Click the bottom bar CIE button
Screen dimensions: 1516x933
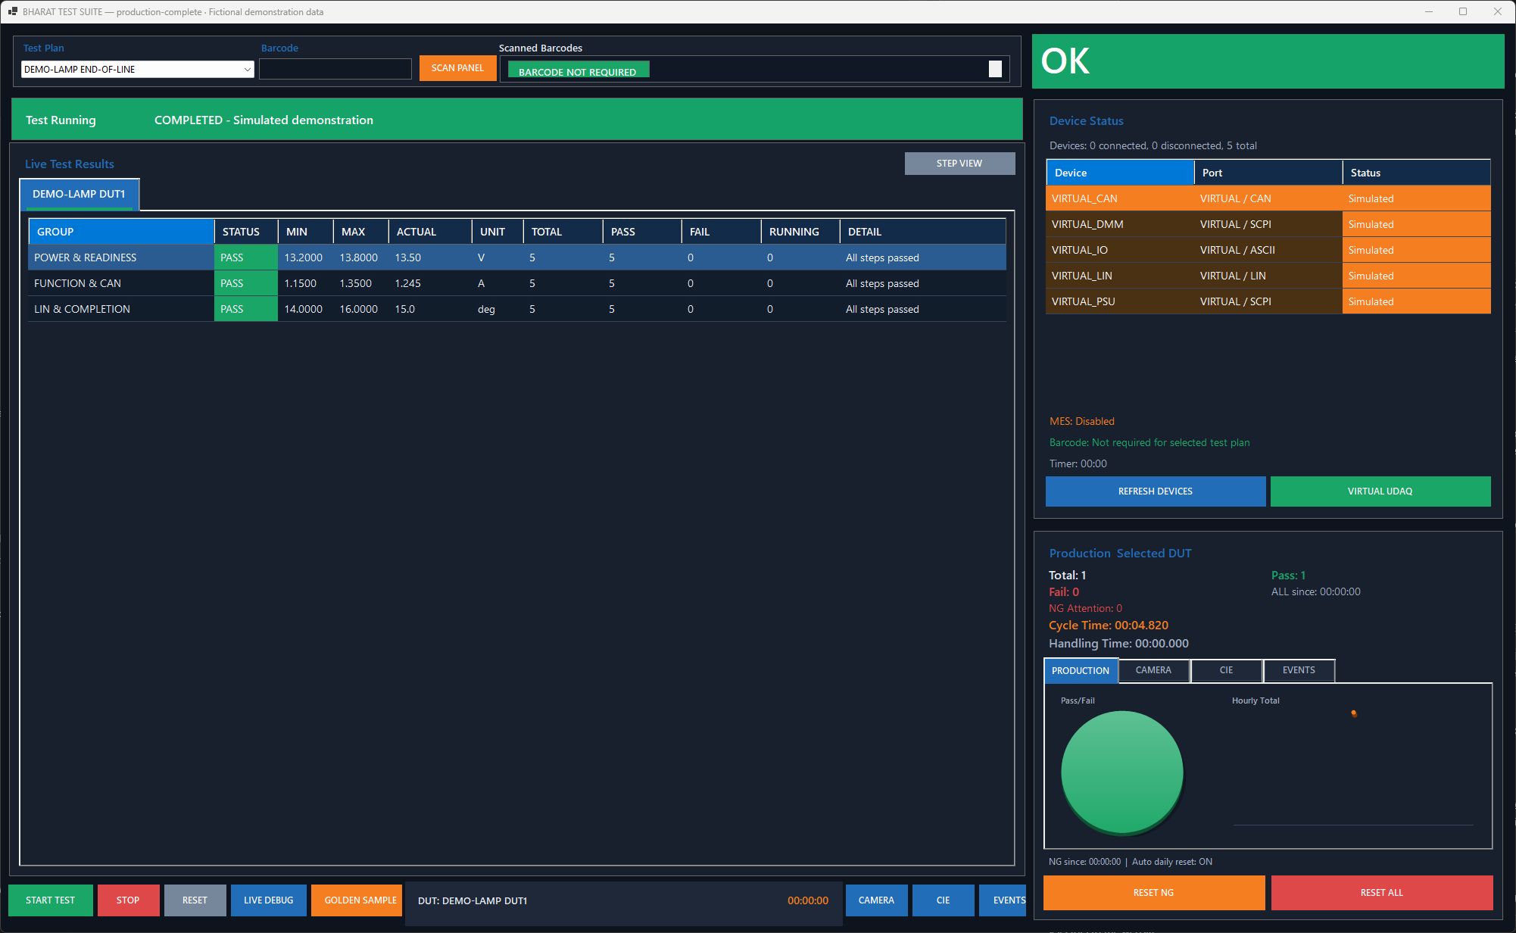(943, 900)
